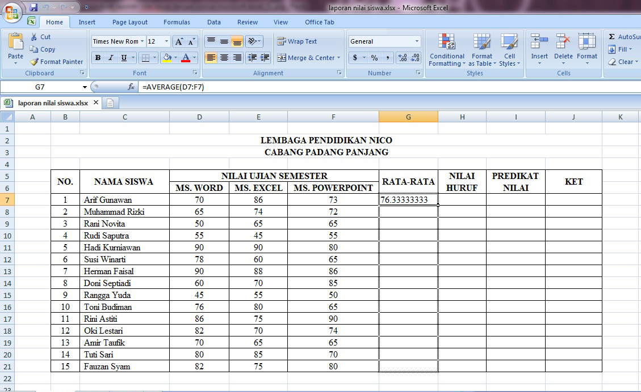Image resolution: width=641 pixels, height=392 pixels.
Task: Expand the Name Box dropdown arrow
Action: tap(85, 87)
